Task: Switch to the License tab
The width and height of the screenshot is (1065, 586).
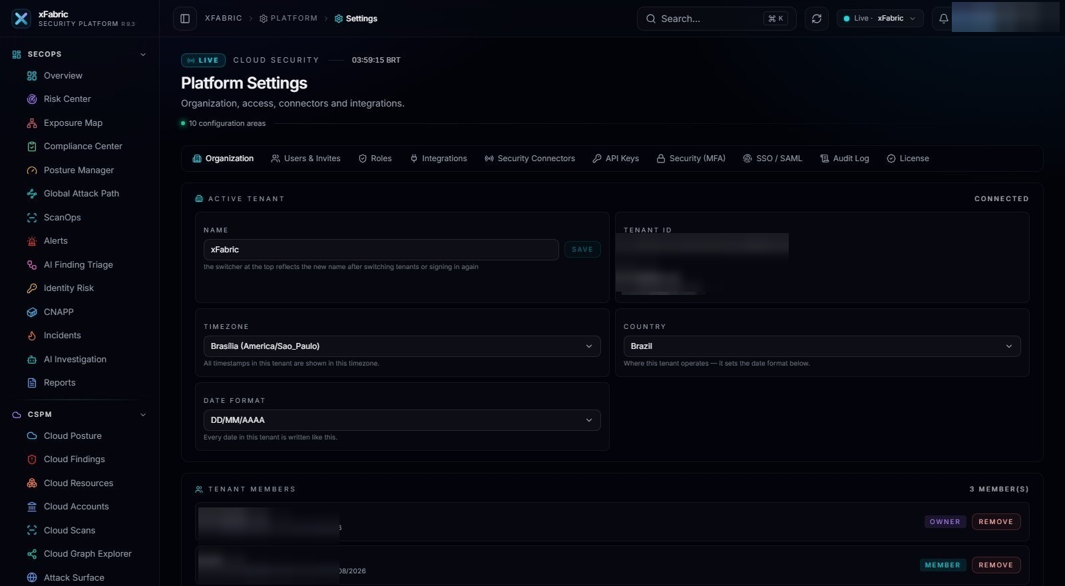Action: (908, 158)
